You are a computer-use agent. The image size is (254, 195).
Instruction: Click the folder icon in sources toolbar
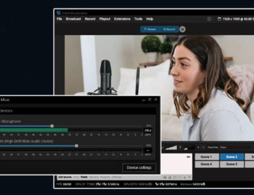pyautogui.click(x=165, y=177)
